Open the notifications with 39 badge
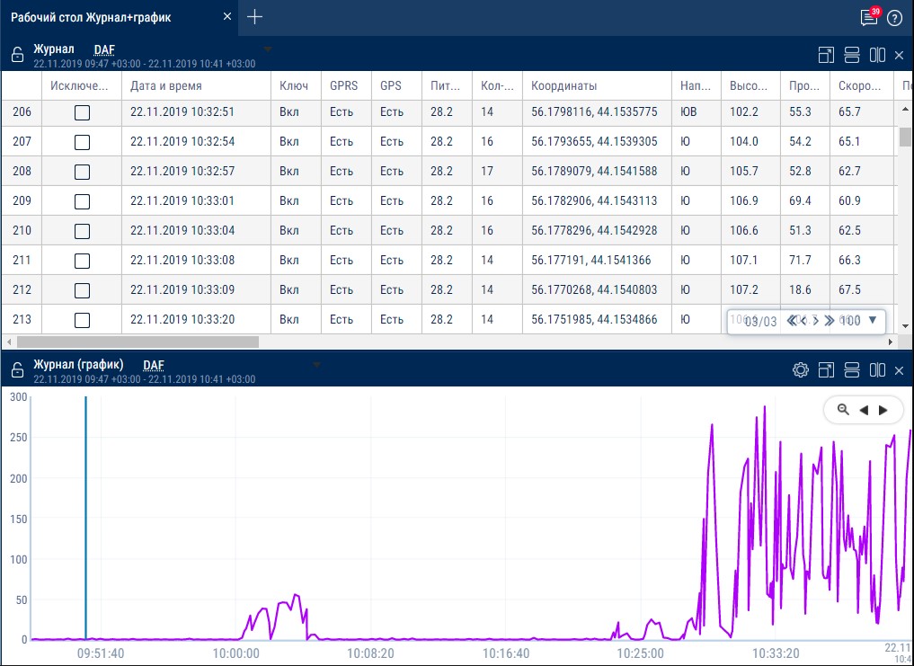The image size is (914, 666). [x=869, y=17]
